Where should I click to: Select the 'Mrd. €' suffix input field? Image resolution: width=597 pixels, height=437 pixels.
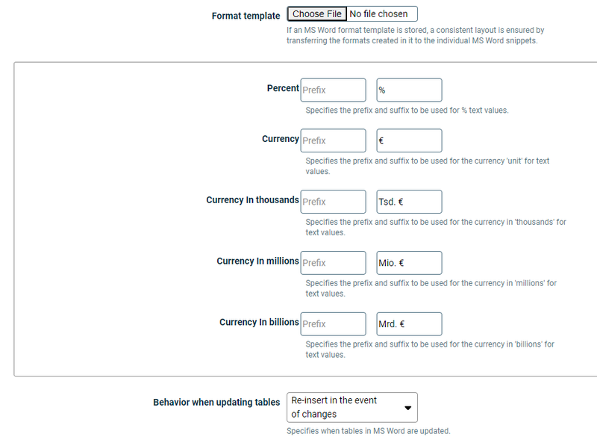[x=409, y=323]
